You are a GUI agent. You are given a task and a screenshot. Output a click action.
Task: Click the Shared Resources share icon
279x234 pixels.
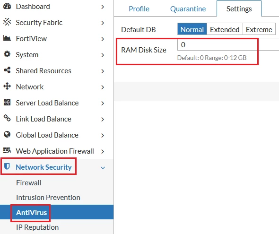coord(7,70)
